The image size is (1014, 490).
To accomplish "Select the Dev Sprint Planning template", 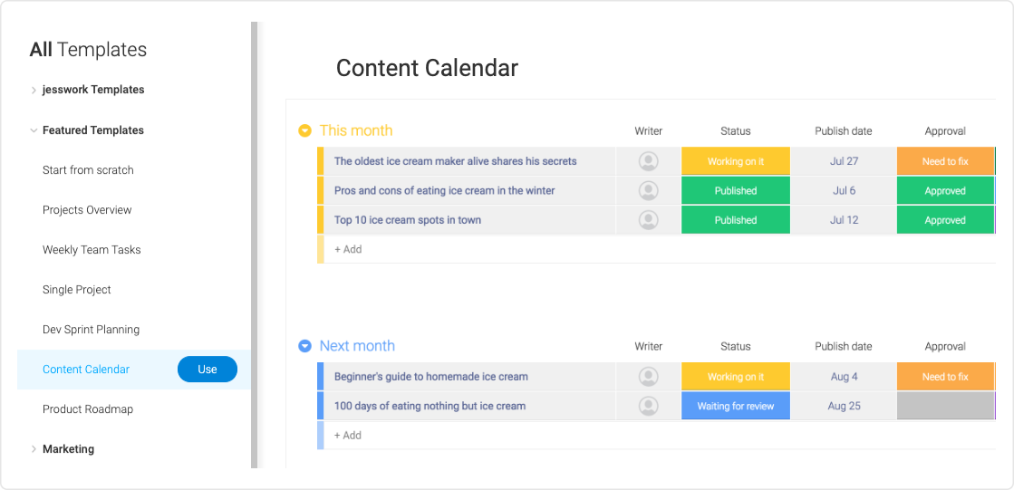I will (x=92, y=330).
